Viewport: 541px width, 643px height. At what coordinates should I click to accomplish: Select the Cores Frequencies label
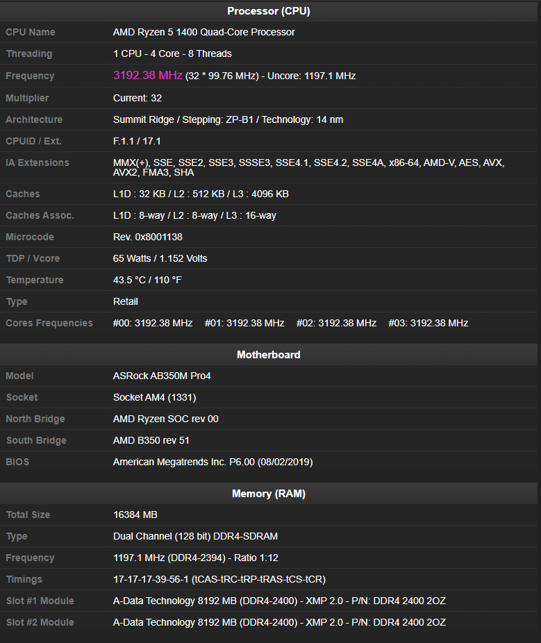click(49, 323)
